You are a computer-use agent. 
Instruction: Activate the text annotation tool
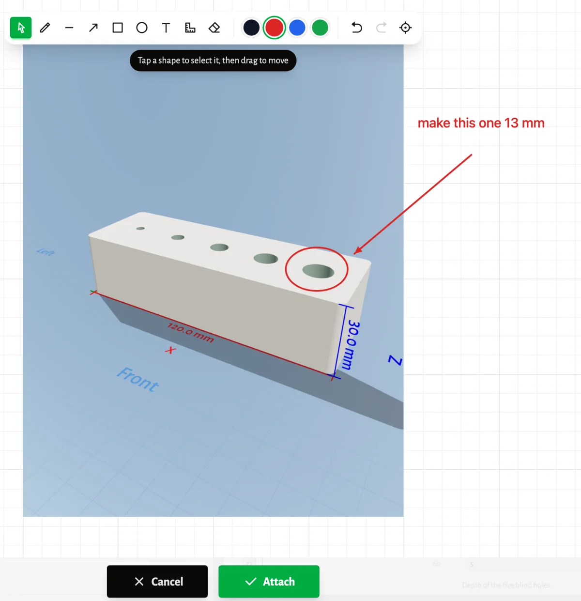tap(166, 28)
